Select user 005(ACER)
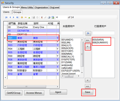The width and height of the screenshot is (120, 101). coord(67,48)
